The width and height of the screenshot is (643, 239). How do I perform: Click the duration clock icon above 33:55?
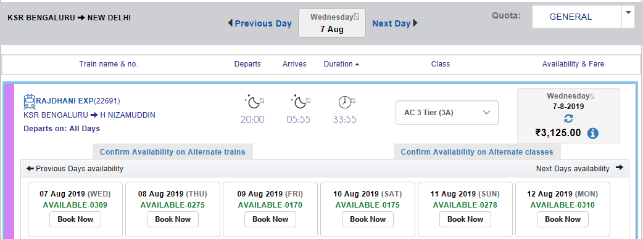point(345,102)
